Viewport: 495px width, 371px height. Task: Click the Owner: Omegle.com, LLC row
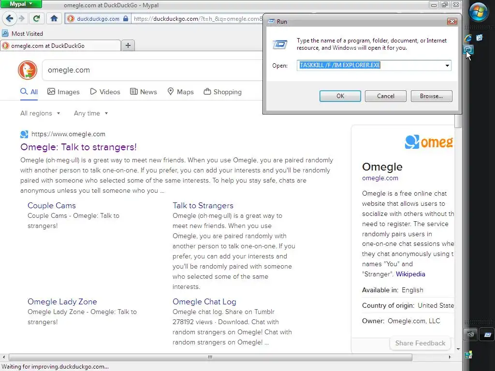click(401, 321)
